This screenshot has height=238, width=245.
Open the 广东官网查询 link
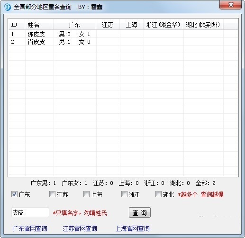pyautogui.click(x=30, y=229)
